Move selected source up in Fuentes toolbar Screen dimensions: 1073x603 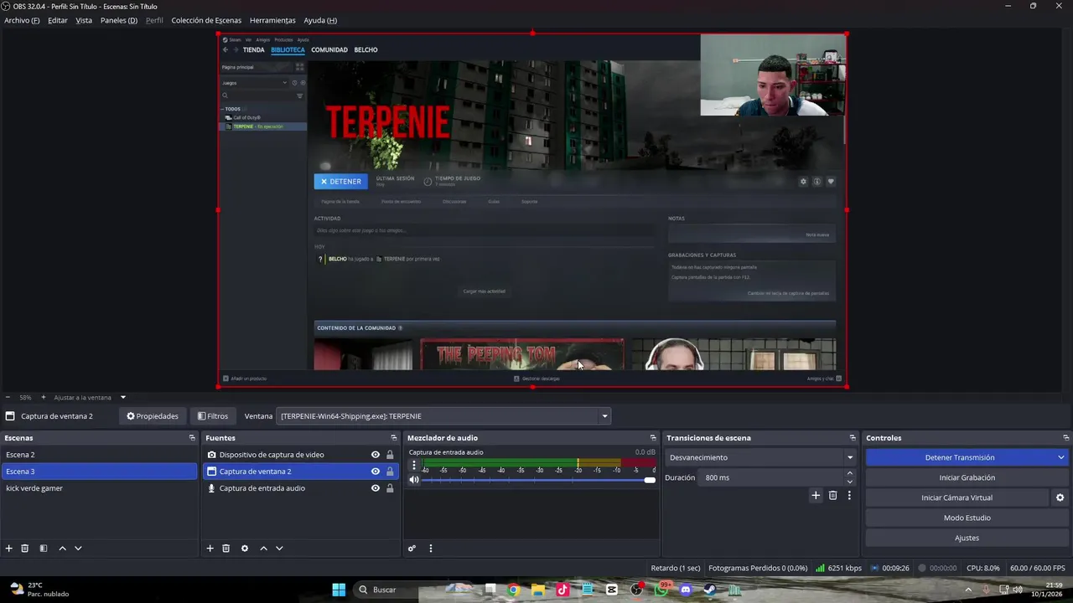[x=263, y=549]
